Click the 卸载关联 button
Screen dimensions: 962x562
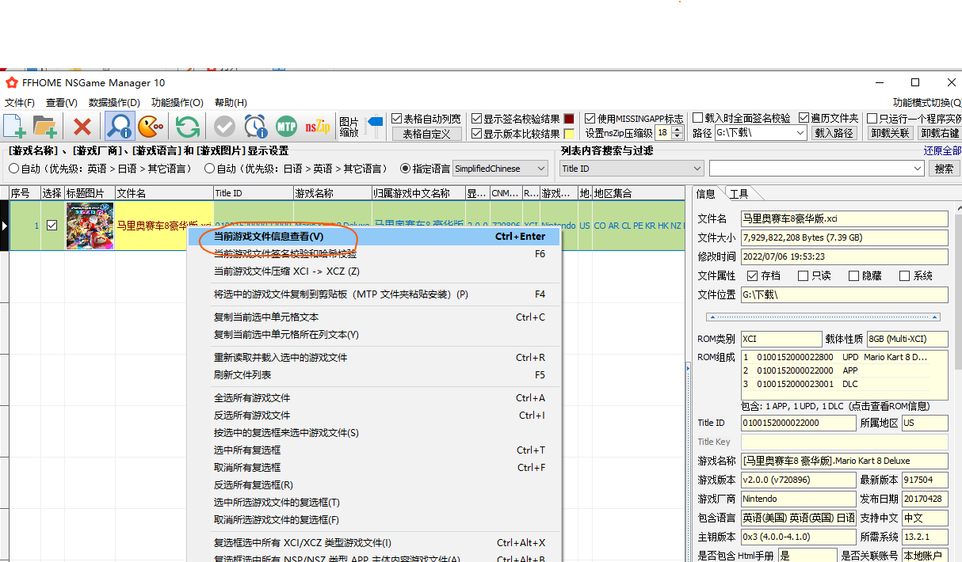coord(890,133)
